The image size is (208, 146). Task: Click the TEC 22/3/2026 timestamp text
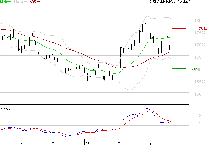[x=170, y=2]
